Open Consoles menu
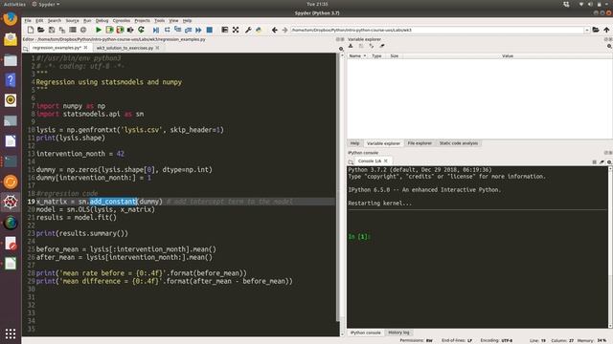This screenshot has width=613, height=344. [122, 21]
